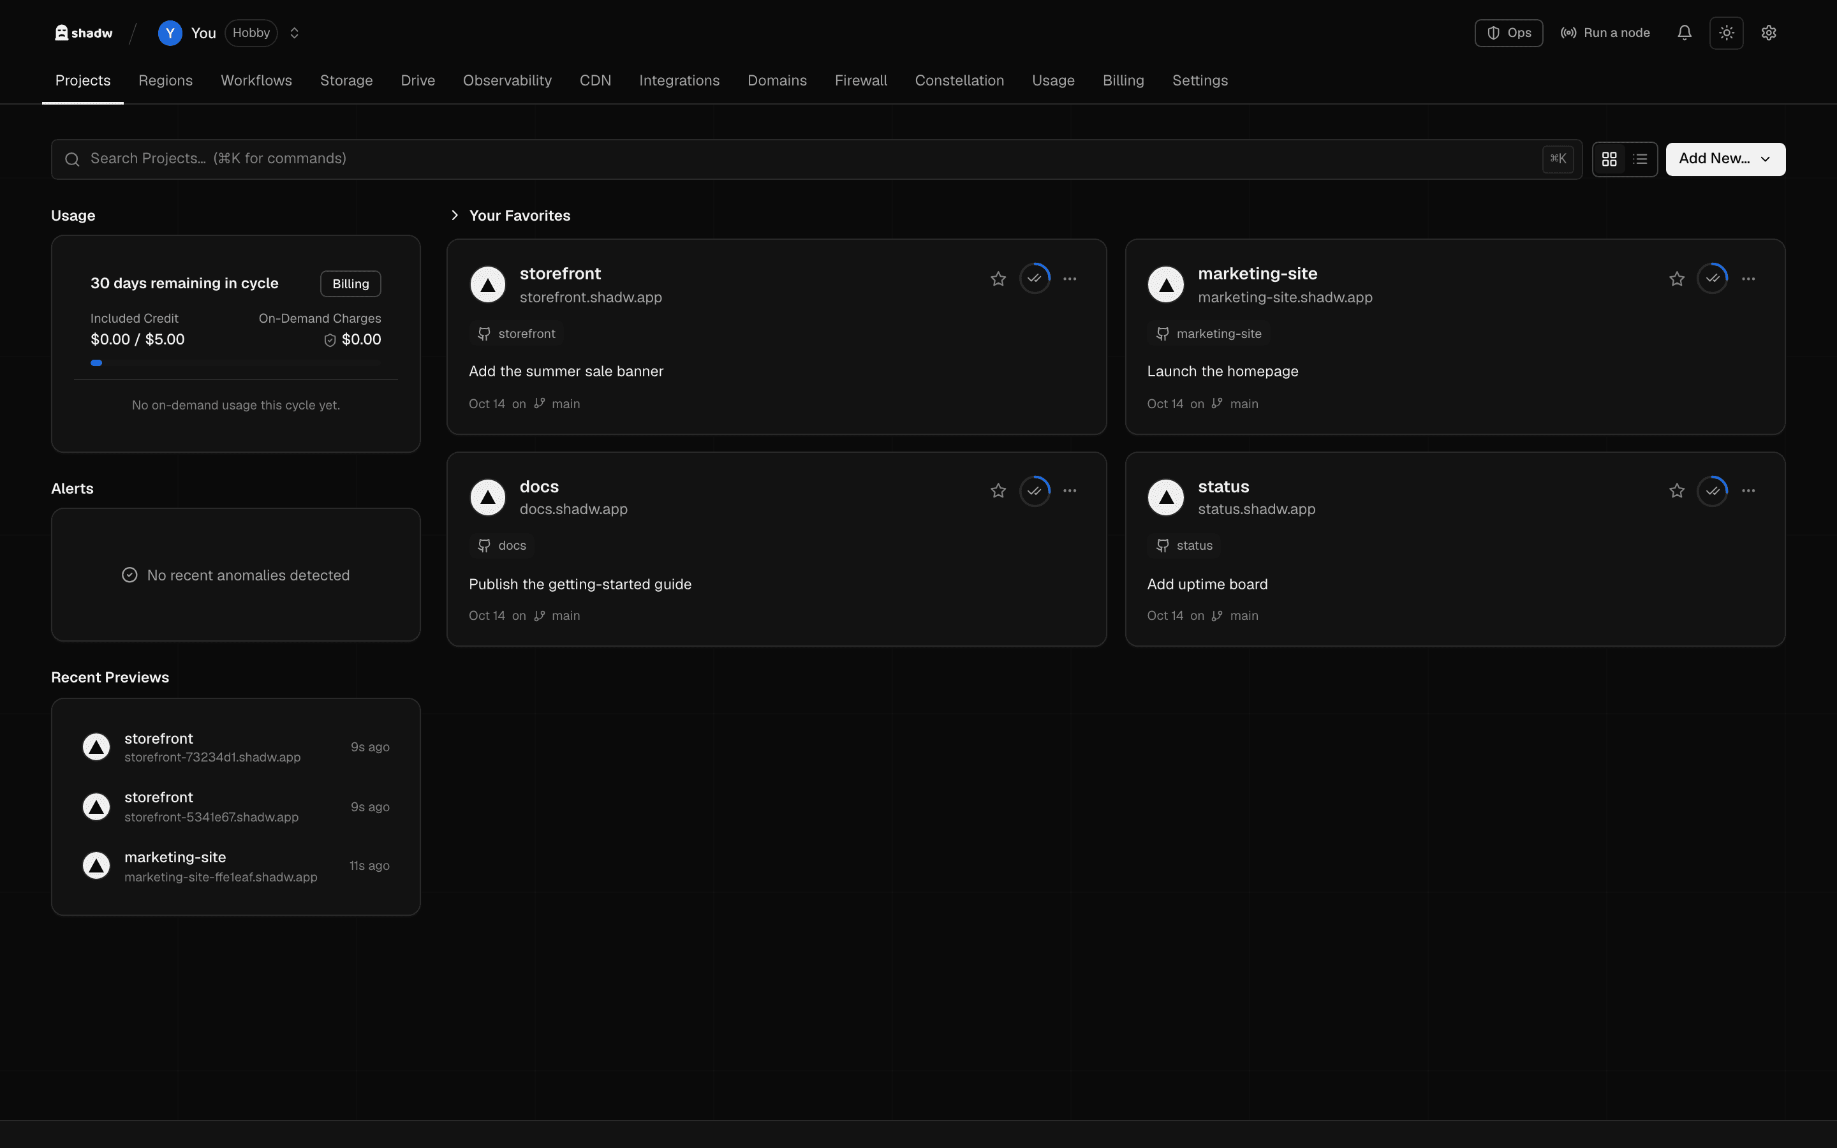Open the storefront GitHub repo chip
Screen dimensions: 1837x1148
pos(516,334)
